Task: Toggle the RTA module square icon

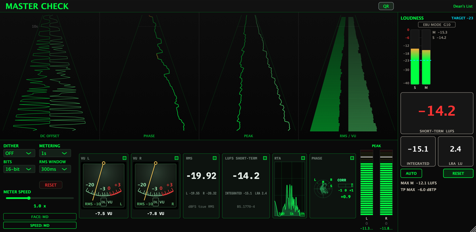Action: tap(303, 158)
